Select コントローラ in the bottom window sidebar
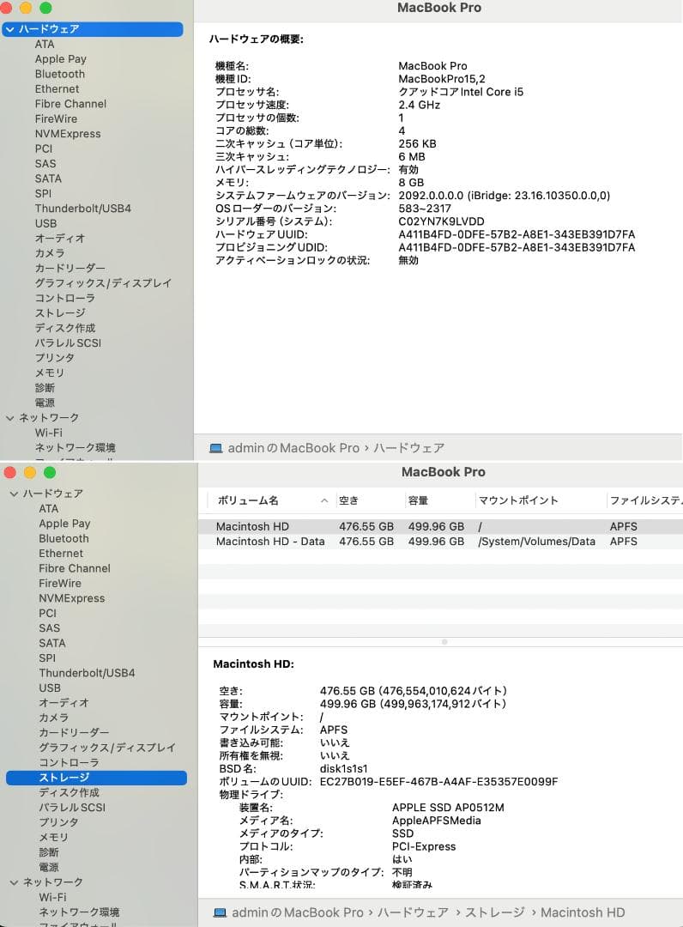Viewport: 683px width, 927px height. tap(69, 763)
